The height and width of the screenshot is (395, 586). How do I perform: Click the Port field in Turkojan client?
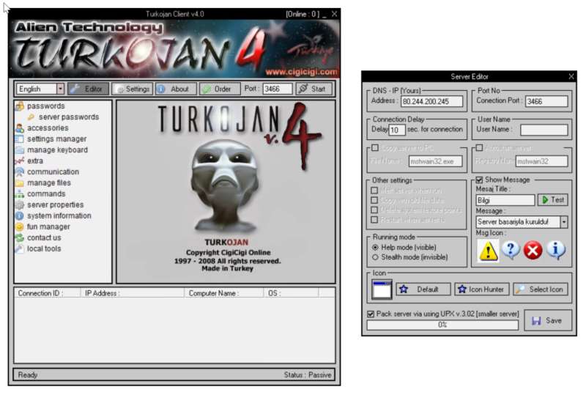[278, 89]
